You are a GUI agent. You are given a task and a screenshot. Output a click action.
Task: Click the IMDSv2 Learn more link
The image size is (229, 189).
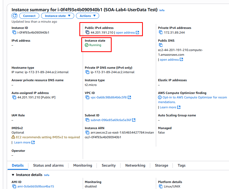[22, 142]
